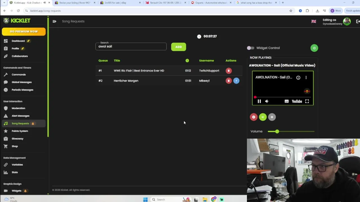The image size is (360, 202).
Task: Click the green power button for the widget
Action: pos(314,48)
